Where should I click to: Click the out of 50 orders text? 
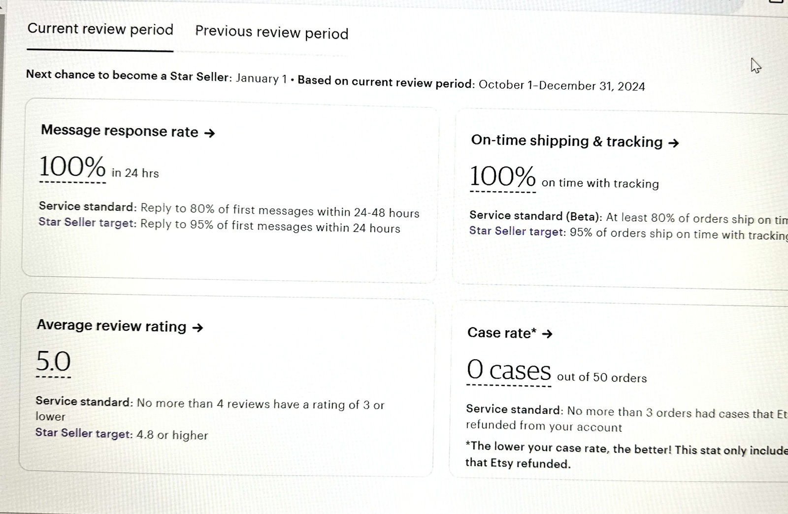602,377
